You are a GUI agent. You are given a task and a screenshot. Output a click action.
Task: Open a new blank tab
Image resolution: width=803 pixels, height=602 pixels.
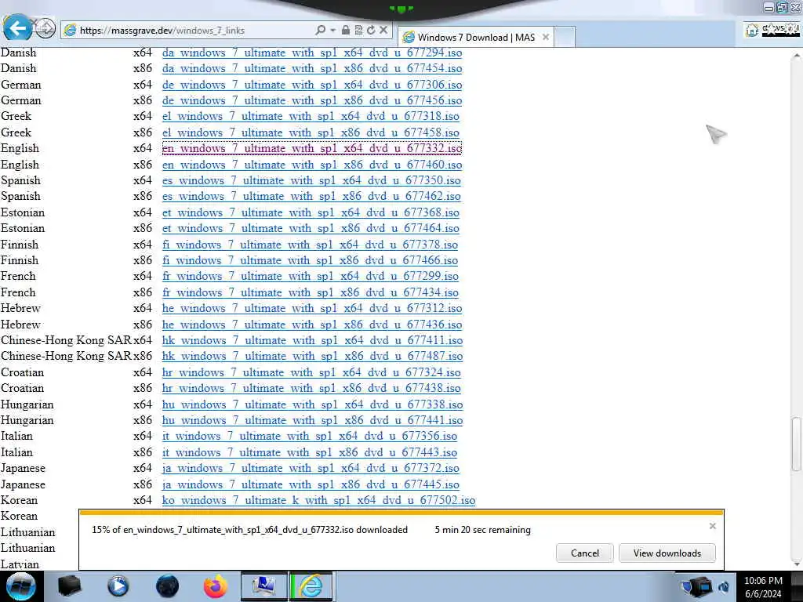[565, 37]
